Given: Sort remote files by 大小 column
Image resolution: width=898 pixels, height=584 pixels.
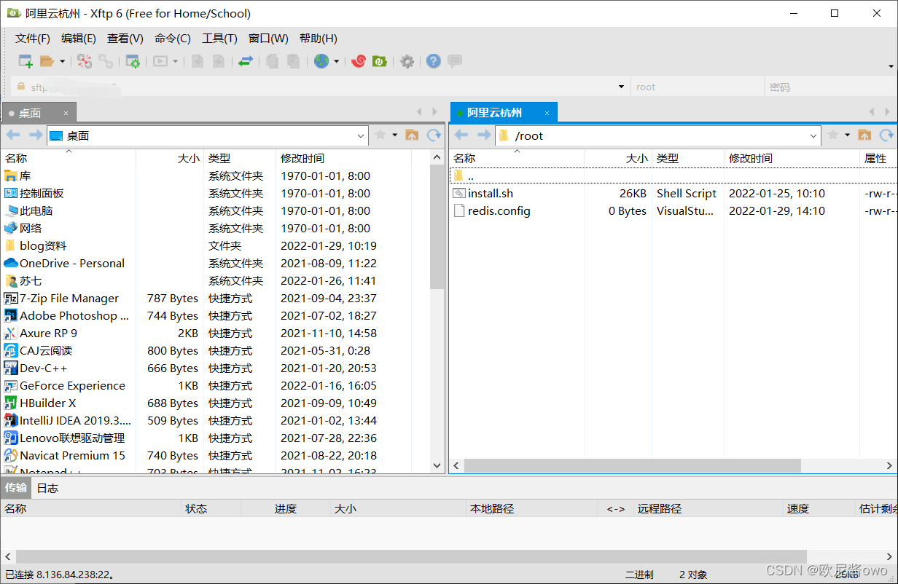Looking at the screenshot, I should coord(636,158).
